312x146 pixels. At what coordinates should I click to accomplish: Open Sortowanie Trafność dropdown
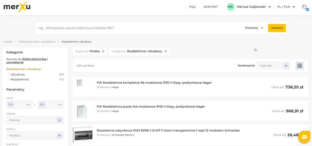(274, 66)
